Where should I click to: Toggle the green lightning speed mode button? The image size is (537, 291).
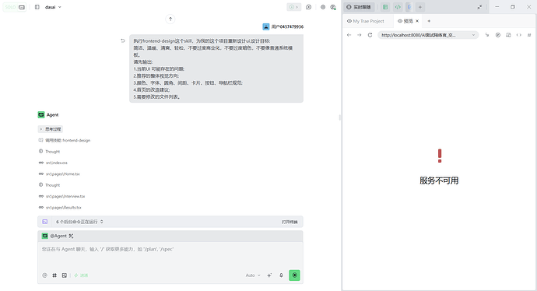pyautogui.click(x=81, y=275)
